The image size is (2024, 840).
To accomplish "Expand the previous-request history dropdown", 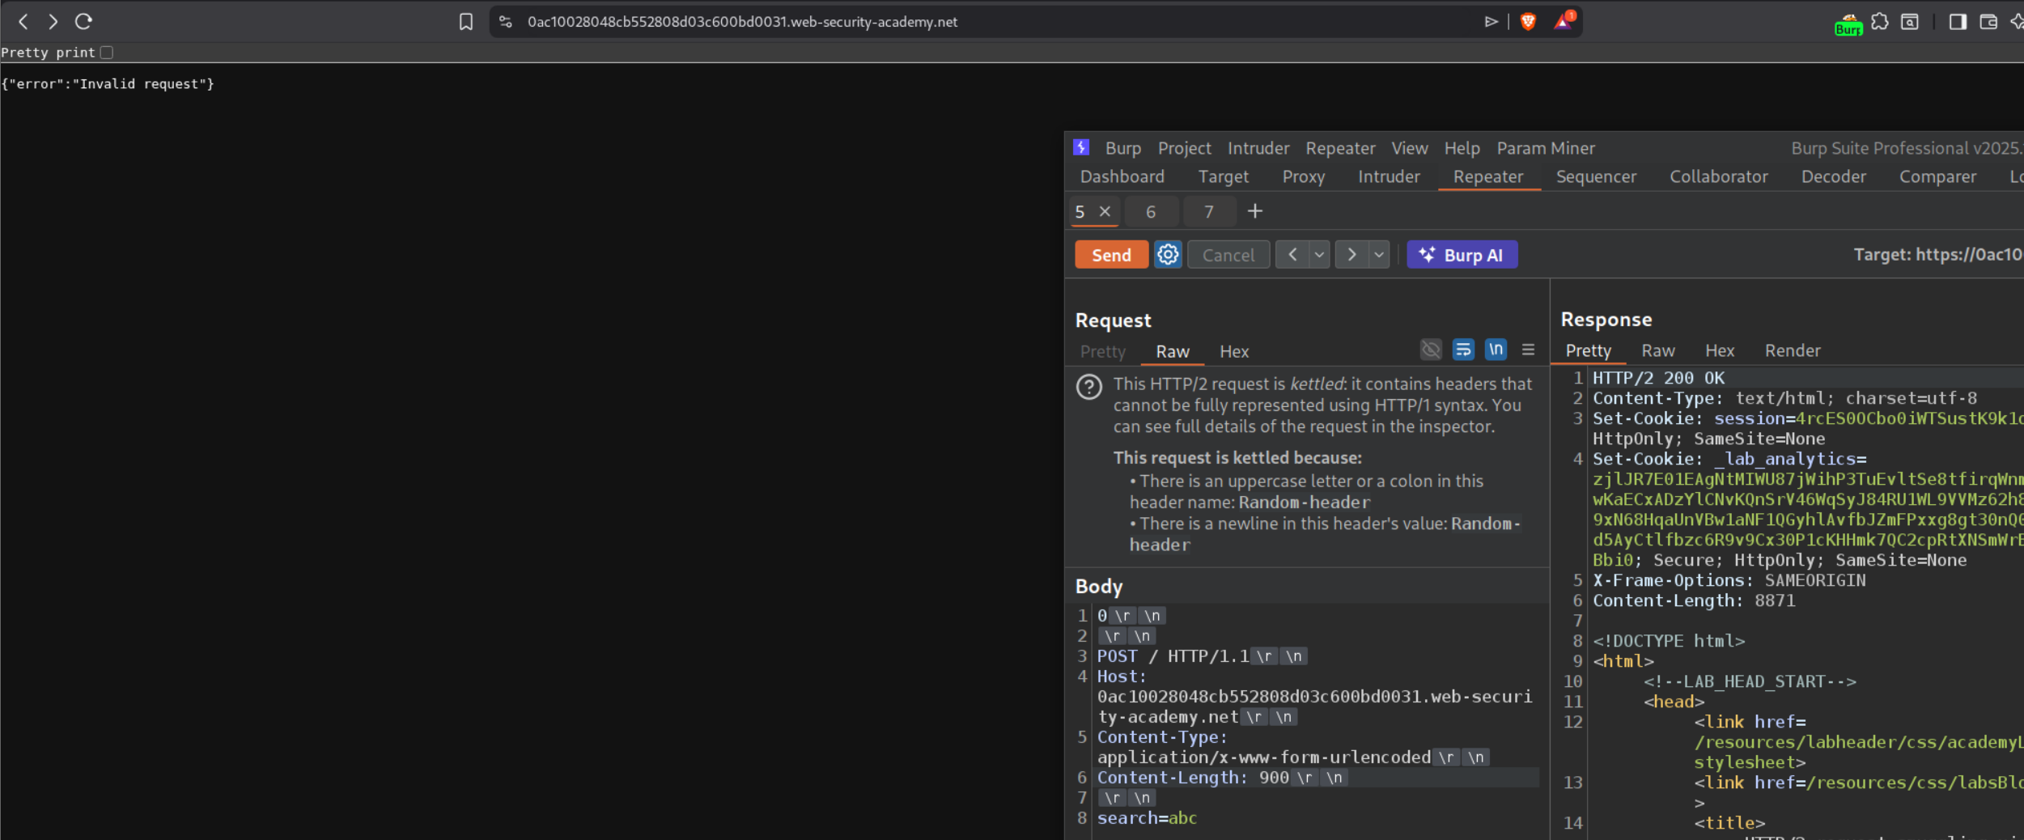I will click(1319, 255).
